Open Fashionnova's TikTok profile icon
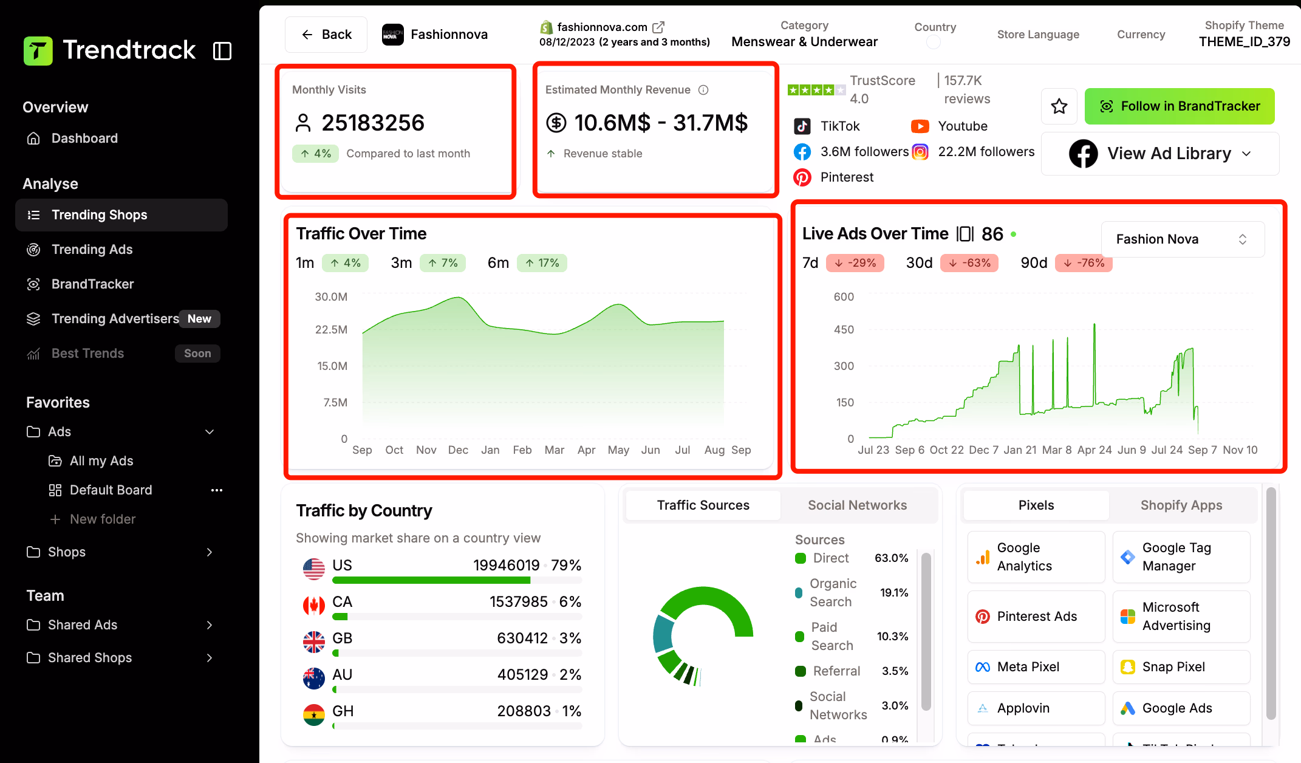 (x=802, y=126)
